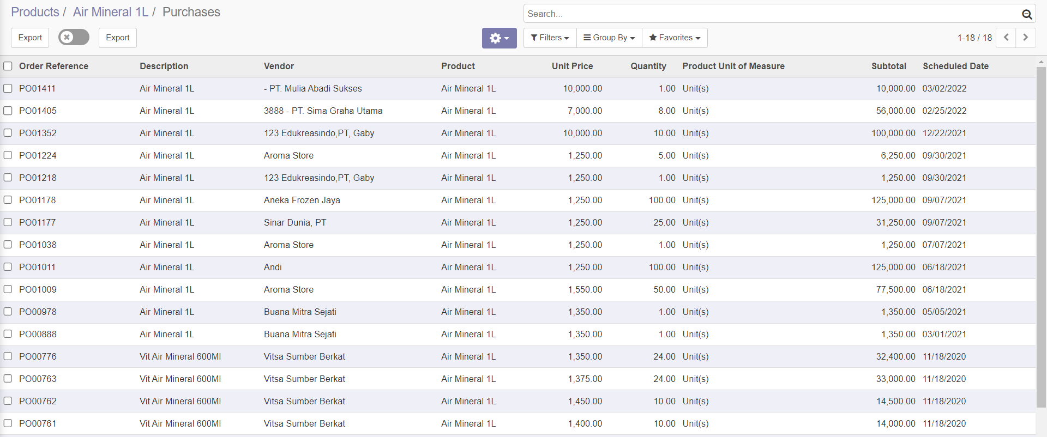Toggle the switch next to the first Export button
The width and height of the screenshot is (1047, 437).
click(74, 37)
